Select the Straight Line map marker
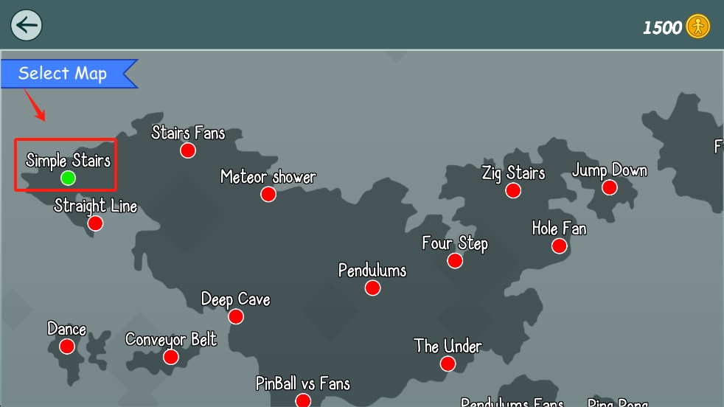The height and width of the screenshot is (407, 724). (x=95, y=223)
